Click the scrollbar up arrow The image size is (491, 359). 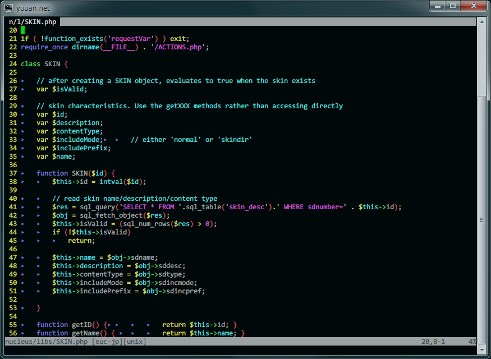[x=482, y=22]
